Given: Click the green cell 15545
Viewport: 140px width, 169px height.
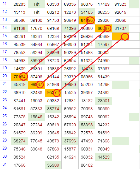Looking at the screenshot, I should coord(36,117).
